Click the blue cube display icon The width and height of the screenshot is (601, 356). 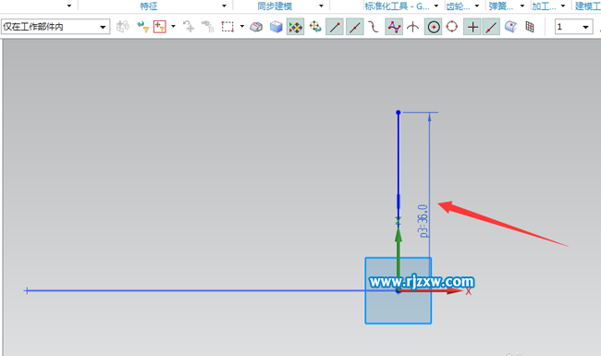click(x=276, y=27)
